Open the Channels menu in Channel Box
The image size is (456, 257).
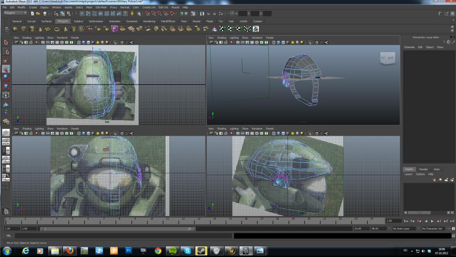(409, 47)
